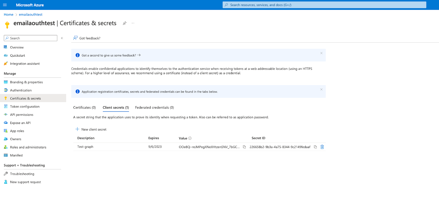
Task: Open Manifest in the sidebar
Action: point(16,155)
